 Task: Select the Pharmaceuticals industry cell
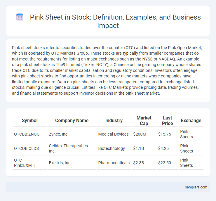click(x=114, y=163)
